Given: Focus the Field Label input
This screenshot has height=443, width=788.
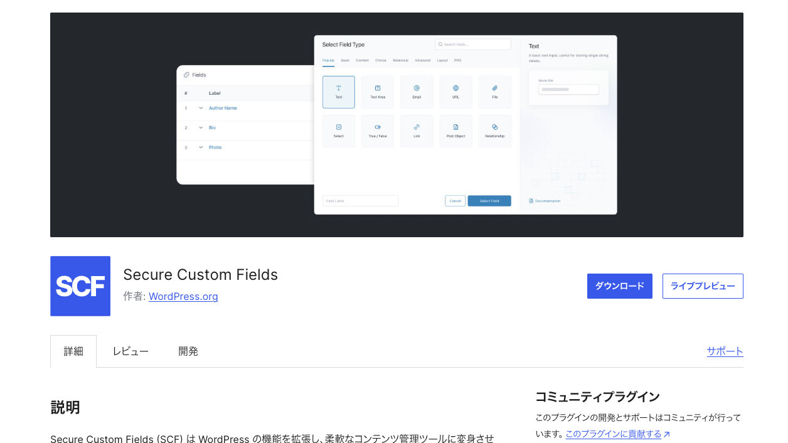Looking at the screenshot, I should (x=361, y=201).
